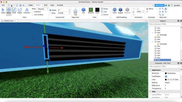This screenshot has width=182, height=102.
Task: Launch the Align Tool
Action: point(75,12)
